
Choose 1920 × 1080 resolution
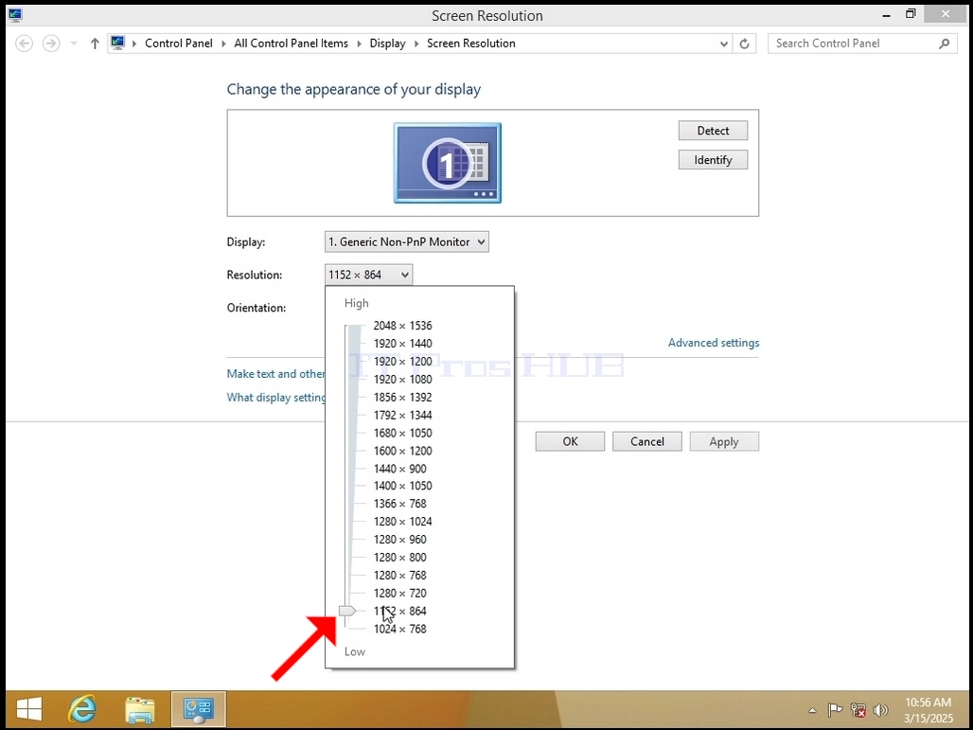tap(402, 380)
